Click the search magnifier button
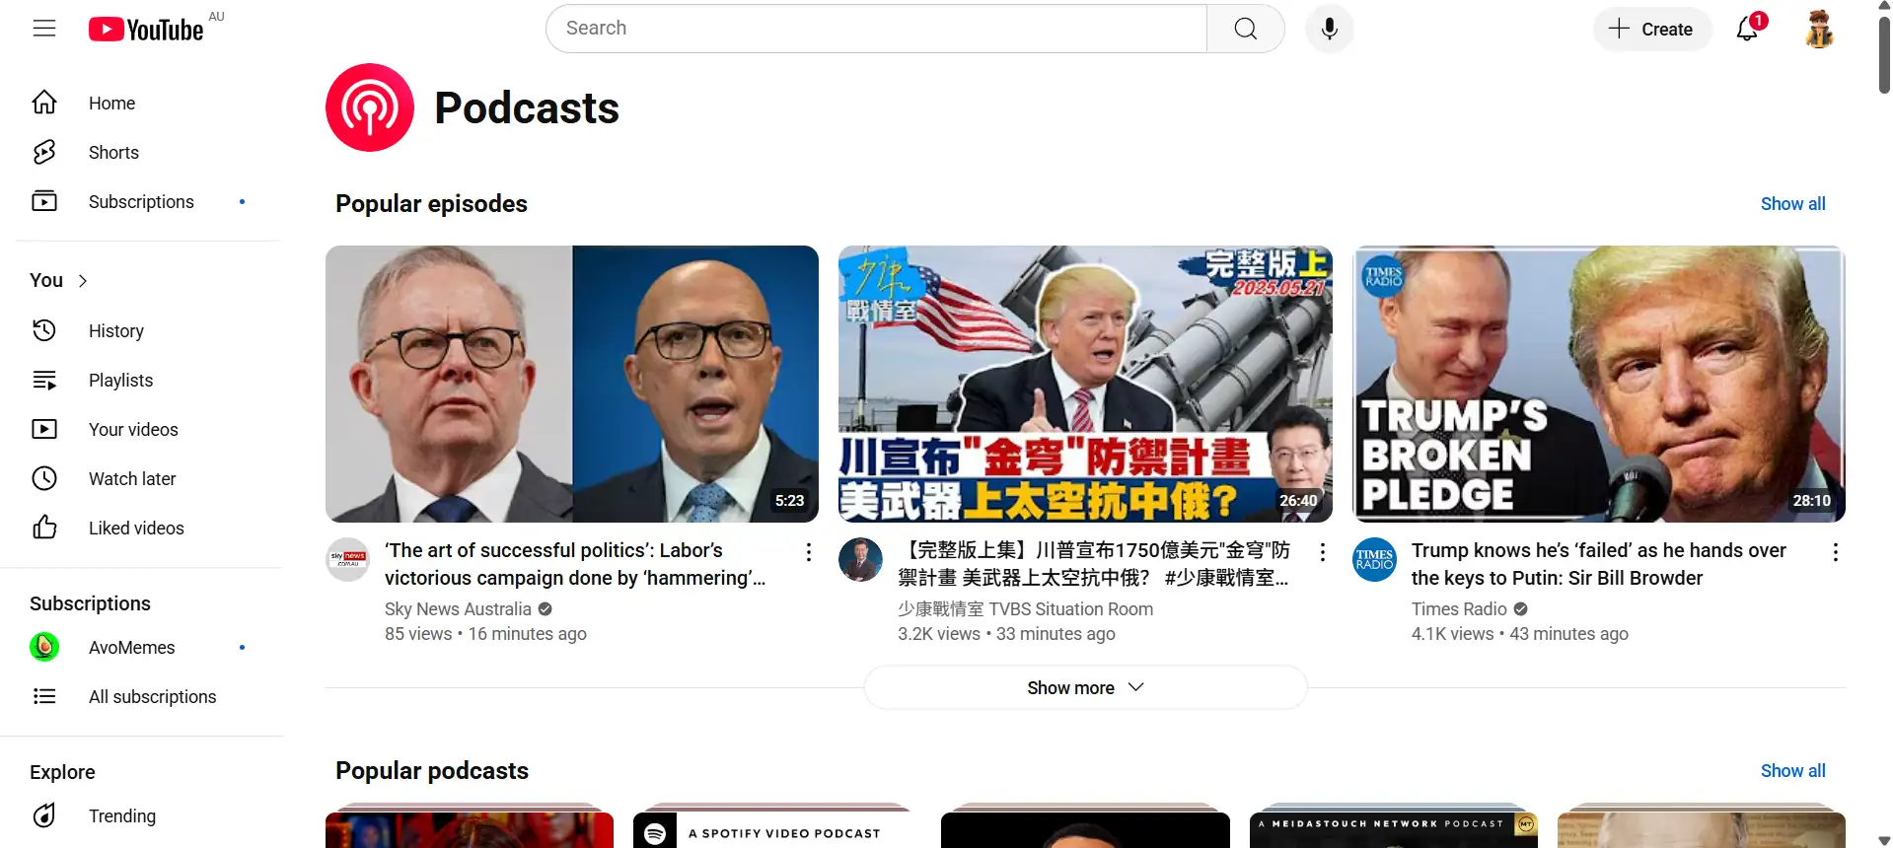Image resolution: width=1893 pixels, height=848 pixels. coord(1246,29)
